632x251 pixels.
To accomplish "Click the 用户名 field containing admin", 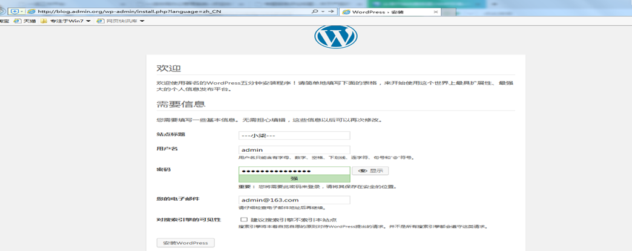I will 294,150.
